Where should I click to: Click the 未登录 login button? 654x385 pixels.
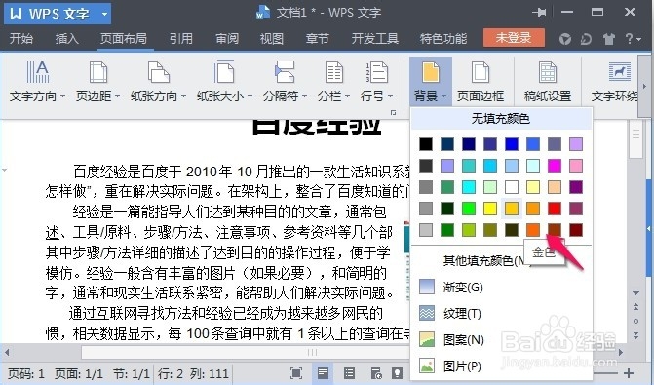514,38
